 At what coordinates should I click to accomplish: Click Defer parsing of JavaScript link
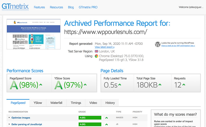[27, 124]
